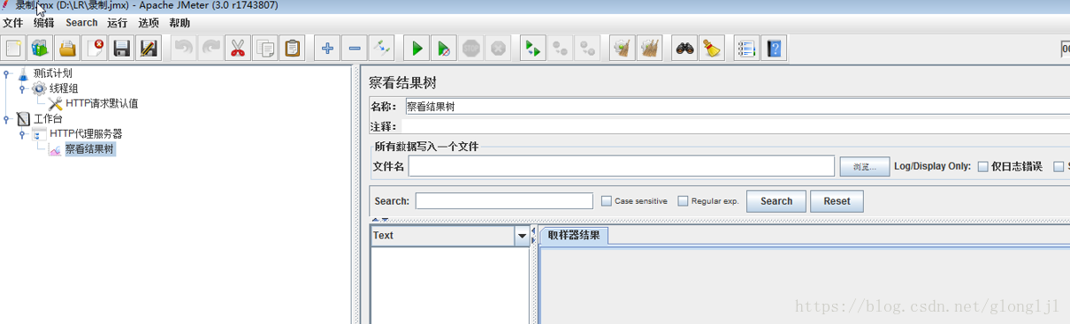
Task: Open the 编辑 menu
Action: tap(44, 23)
